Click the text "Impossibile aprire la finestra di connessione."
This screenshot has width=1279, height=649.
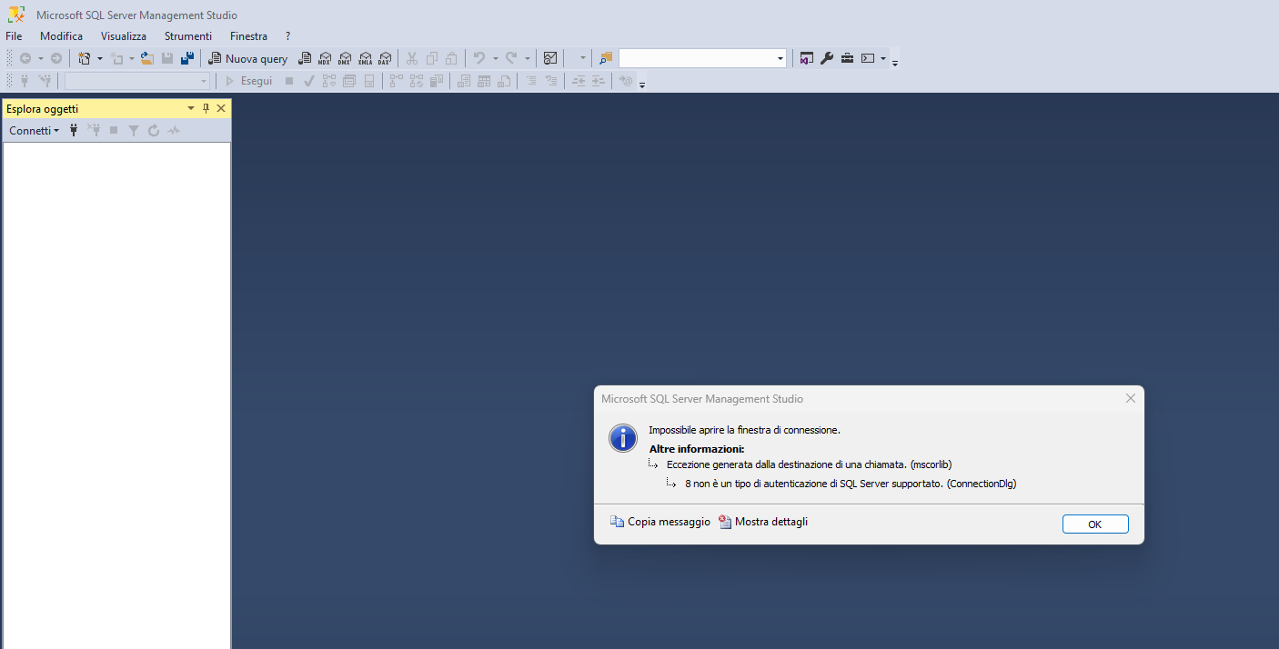[x=744, y=430]
